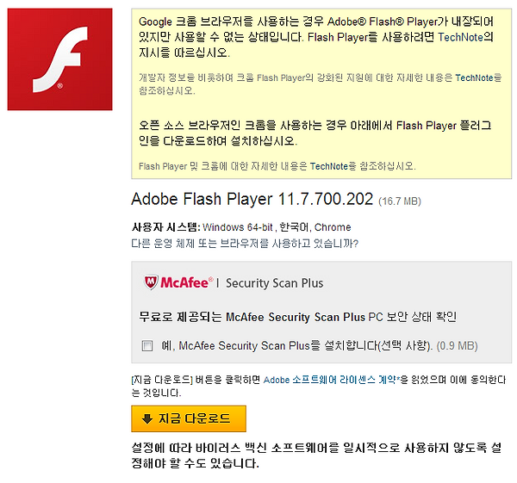Click the 'Security Scan Plus' title text
Screen dimensions: 517x483
point(274,283)
